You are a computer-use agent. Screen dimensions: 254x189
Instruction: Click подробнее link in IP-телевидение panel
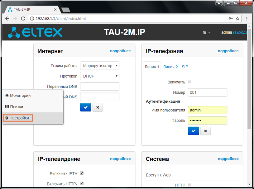click(x=120, y=159)
